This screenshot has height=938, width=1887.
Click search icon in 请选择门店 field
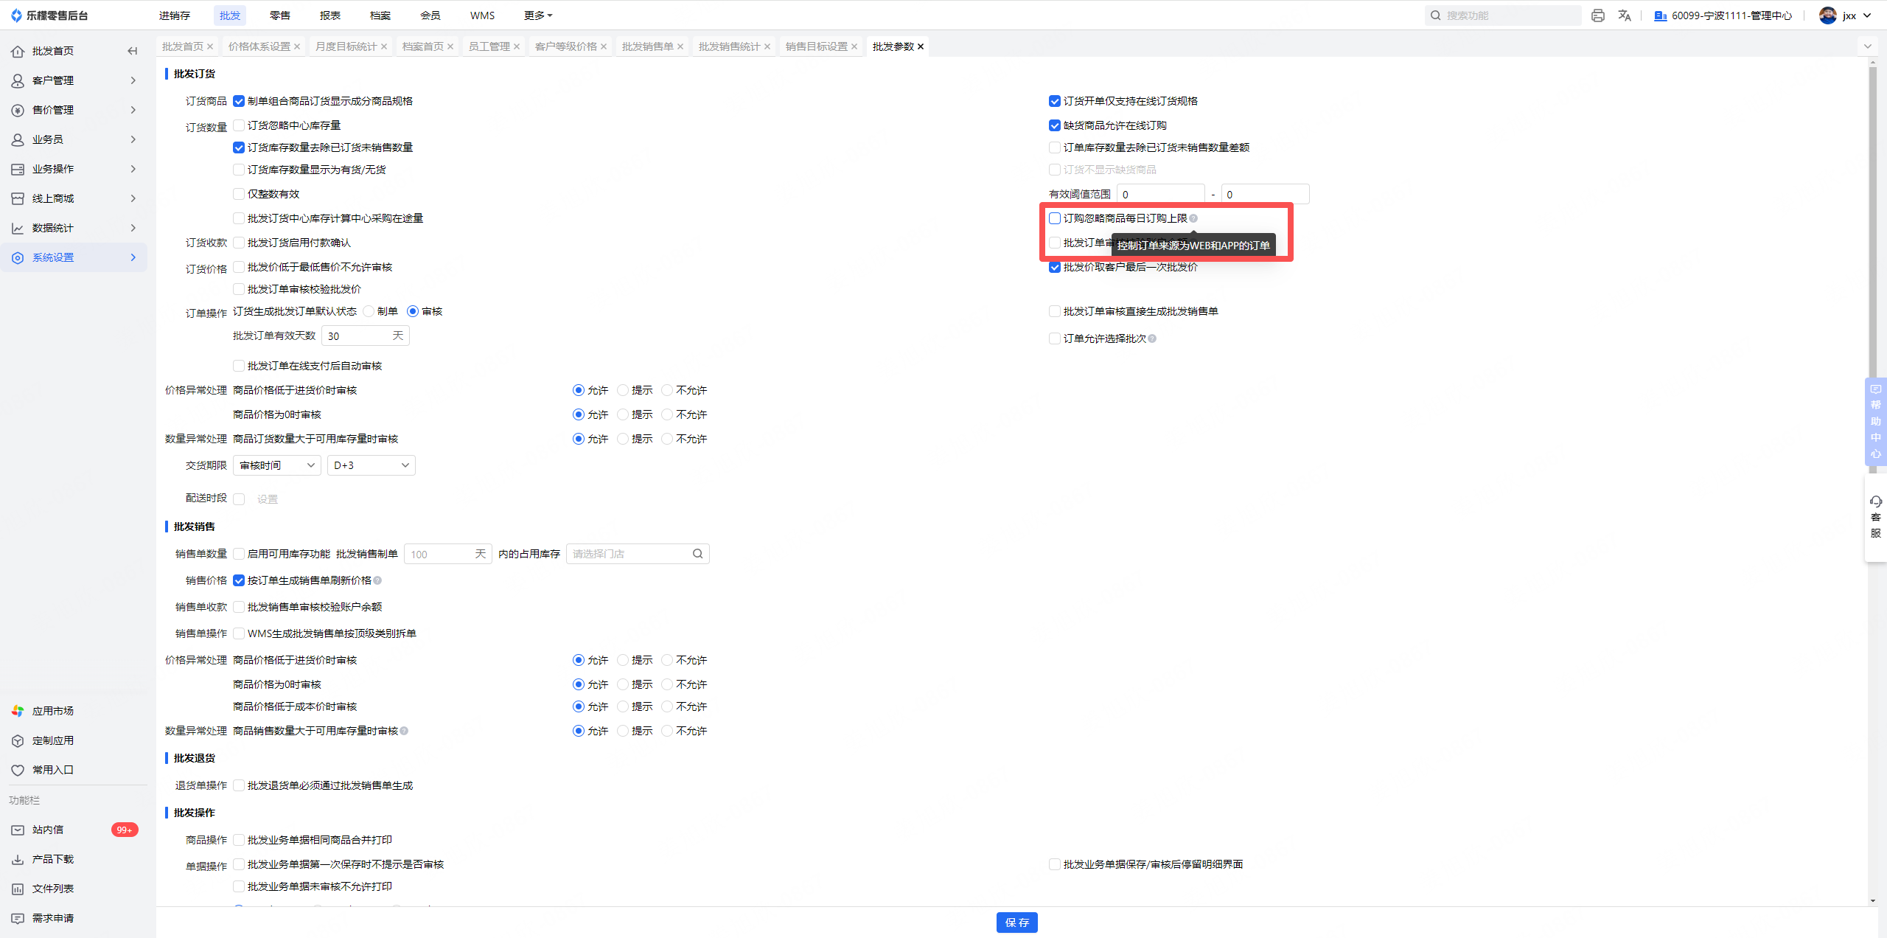[x=697, y=554]
